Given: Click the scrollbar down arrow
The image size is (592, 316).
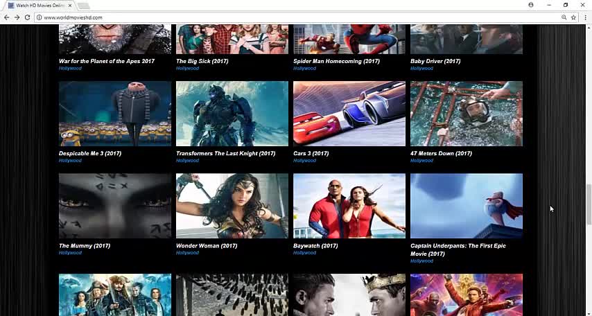Looking at the screenshot, I should [x=589, y=313].
